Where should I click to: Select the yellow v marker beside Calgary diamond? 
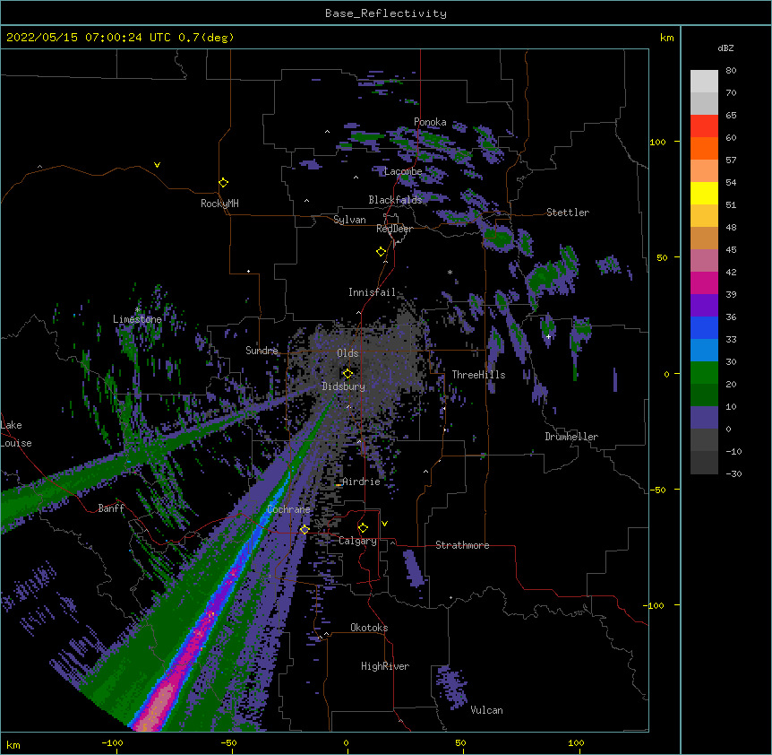coord(384,524)
